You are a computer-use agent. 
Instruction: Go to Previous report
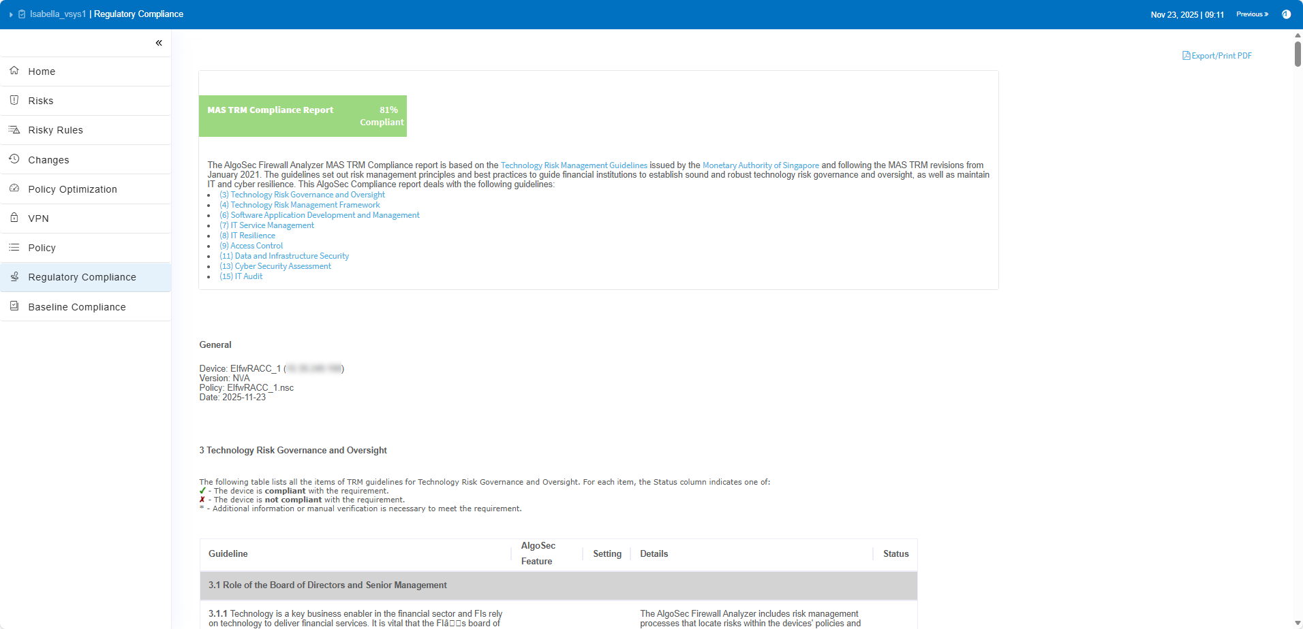(1252, 14)
